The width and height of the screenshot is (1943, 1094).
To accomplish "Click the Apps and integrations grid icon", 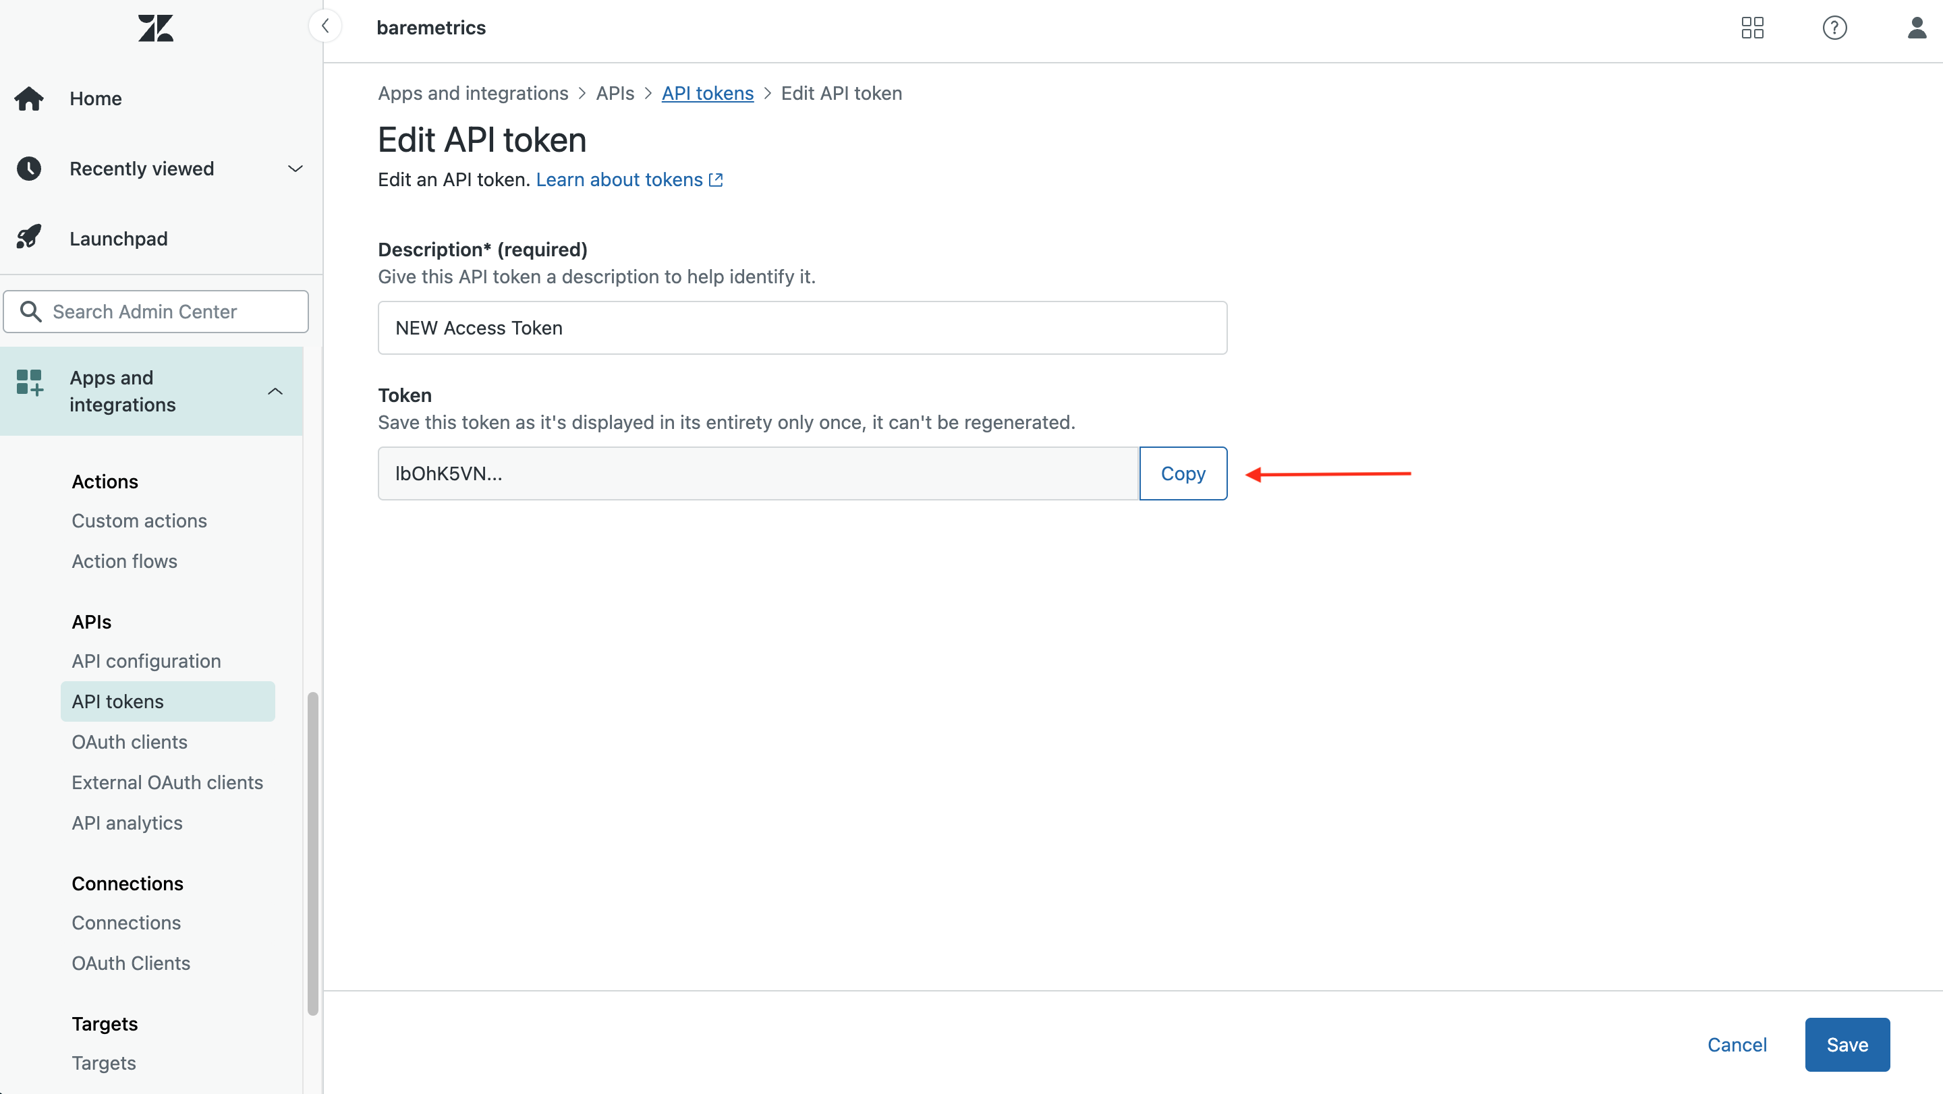I will (x=28, y=382).
